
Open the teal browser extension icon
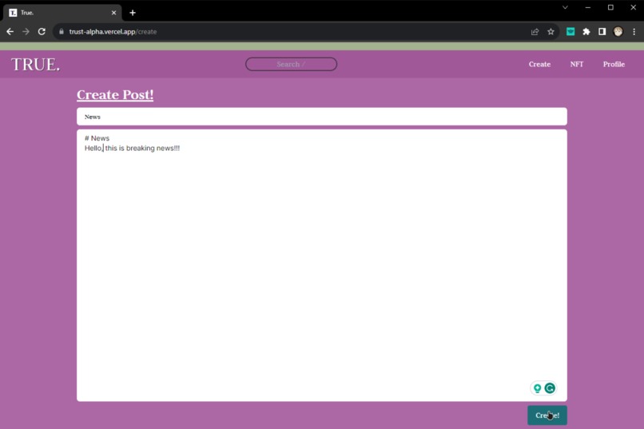click(570, 32)
